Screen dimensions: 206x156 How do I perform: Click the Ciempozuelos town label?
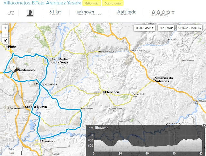46,84
